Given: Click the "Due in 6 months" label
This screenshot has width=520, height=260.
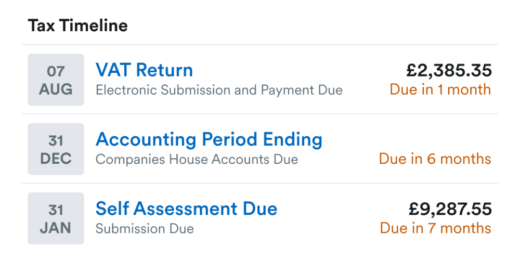Looking at the screenshot, I should click(x=435, y=159).
